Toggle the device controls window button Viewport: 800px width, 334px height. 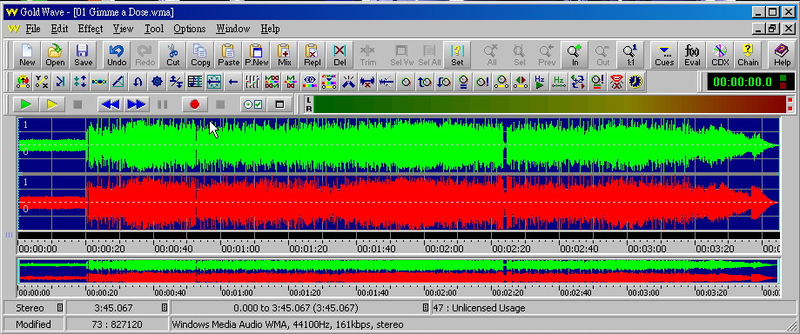tap(279, 104)
